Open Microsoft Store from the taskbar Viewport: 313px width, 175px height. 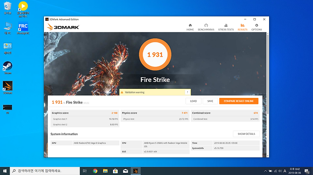pos(115,171)
